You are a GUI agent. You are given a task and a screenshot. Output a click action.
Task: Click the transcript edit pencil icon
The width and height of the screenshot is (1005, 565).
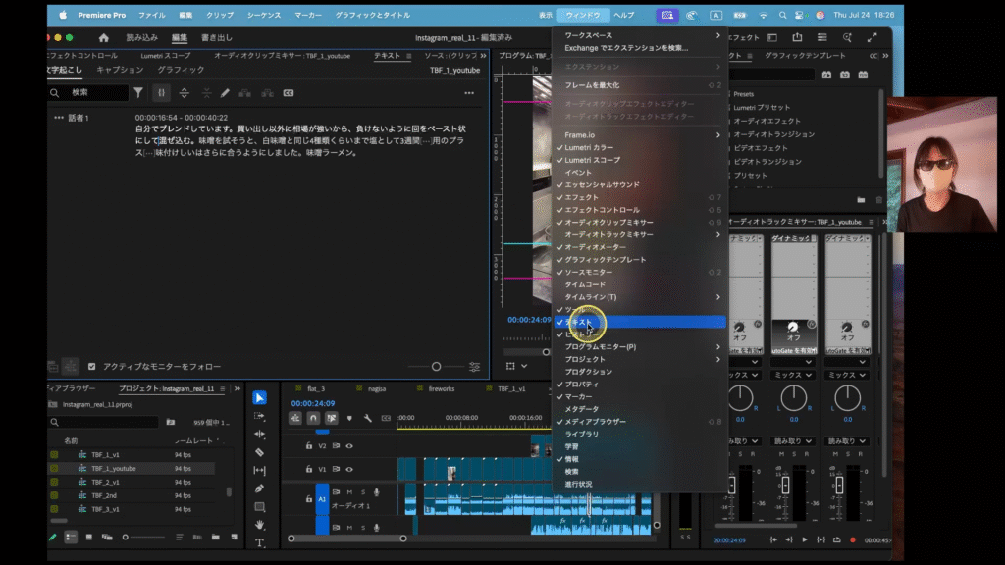click(x=225, y=93)
